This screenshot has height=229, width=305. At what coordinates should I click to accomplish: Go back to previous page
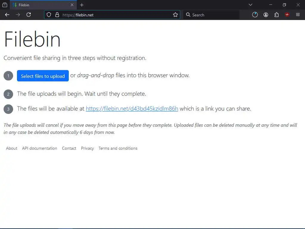click(x=7, y=15)
